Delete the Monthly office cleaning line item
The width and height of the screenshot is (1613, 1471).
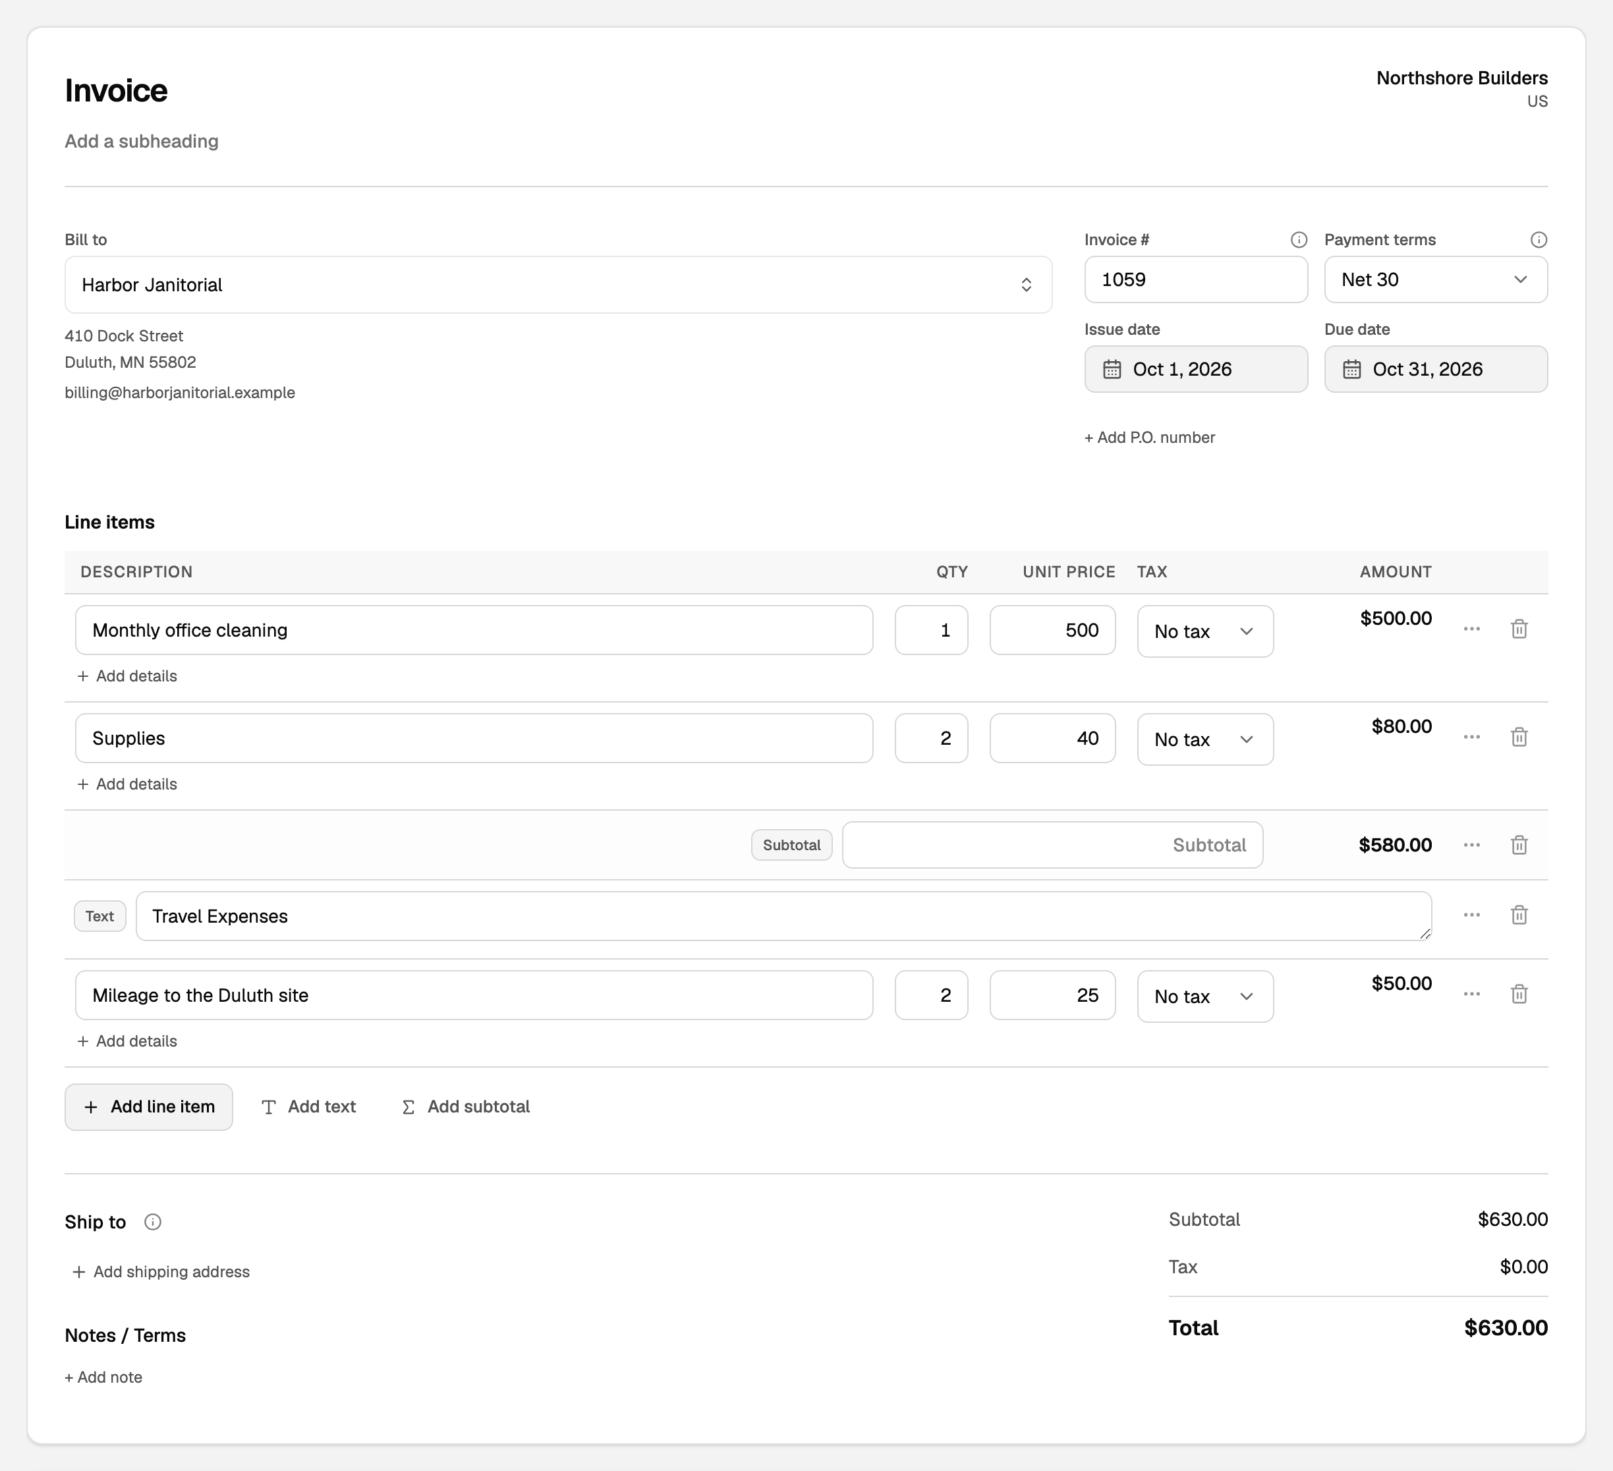(x=1519, y=629)
